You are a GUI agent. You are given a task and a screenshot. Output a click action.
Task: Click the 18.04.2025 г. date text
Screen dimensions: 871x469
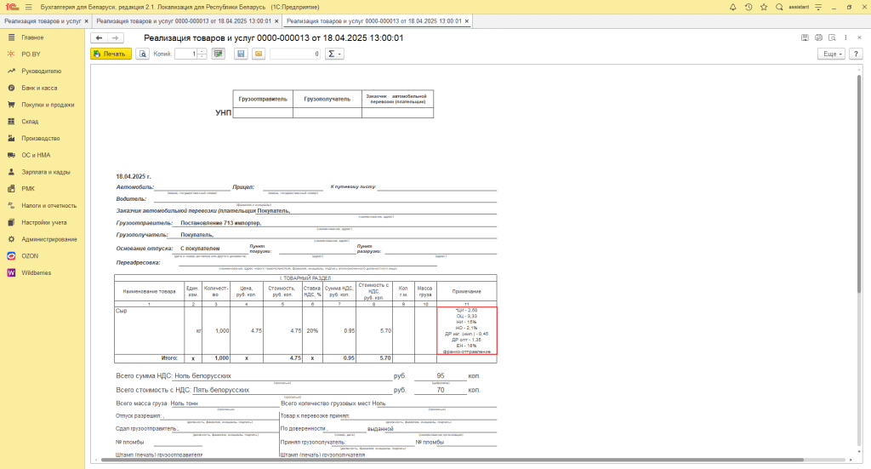134,176
